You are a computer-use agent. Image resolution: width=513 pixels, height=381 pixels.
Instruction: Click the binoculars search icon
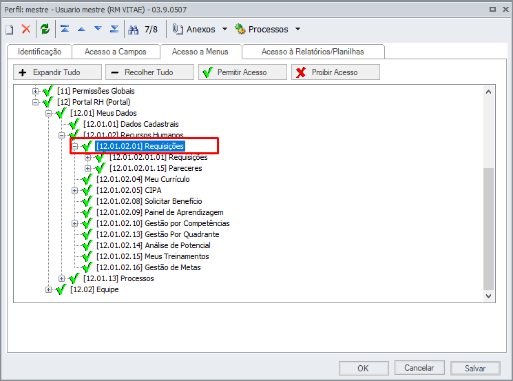133,30
